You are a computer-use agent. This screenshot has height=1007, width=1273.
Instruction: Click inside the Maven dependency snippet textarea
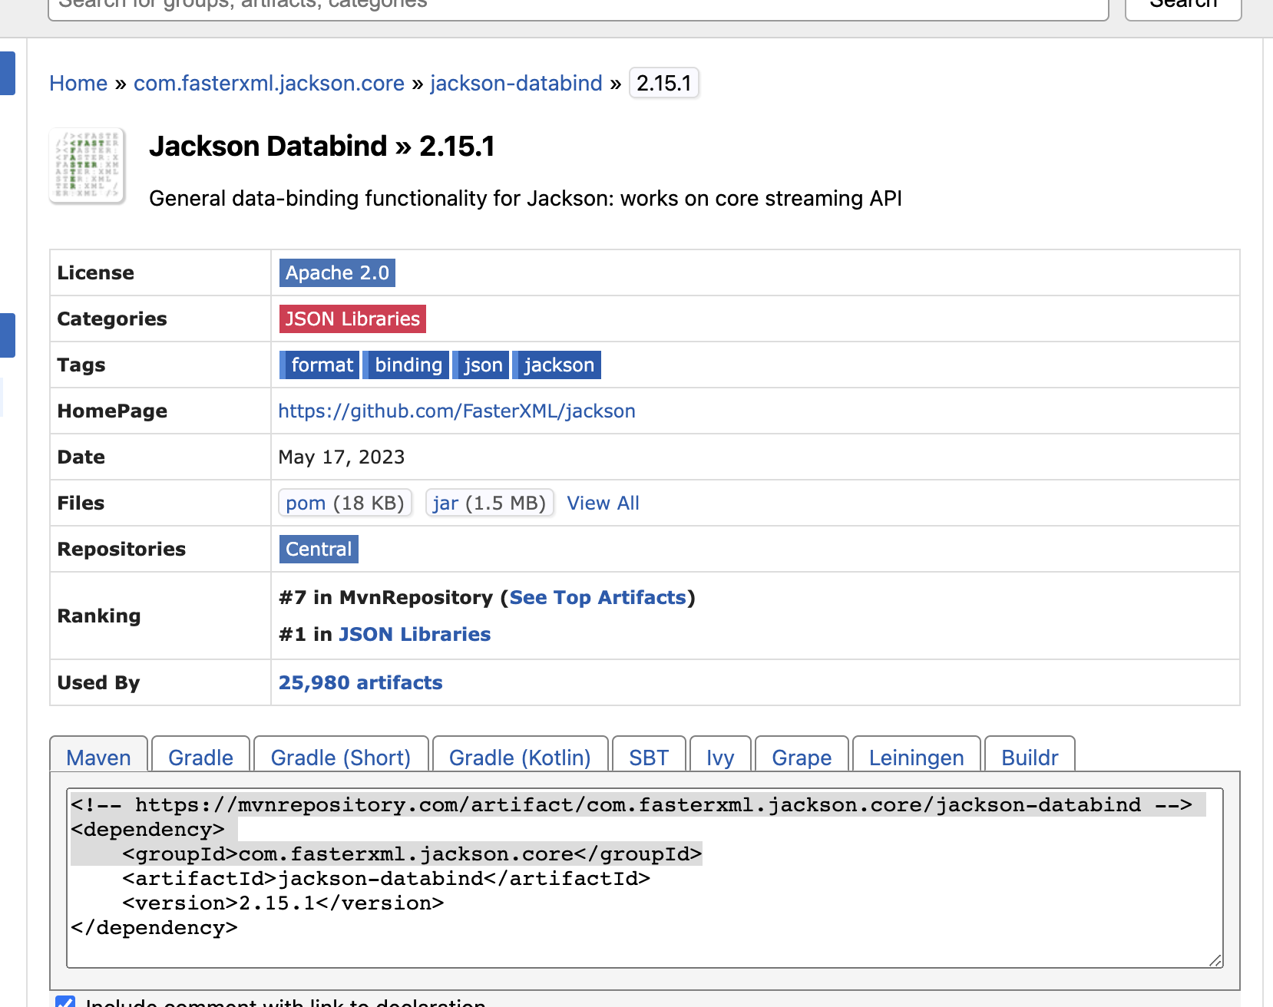coord(645,878)
